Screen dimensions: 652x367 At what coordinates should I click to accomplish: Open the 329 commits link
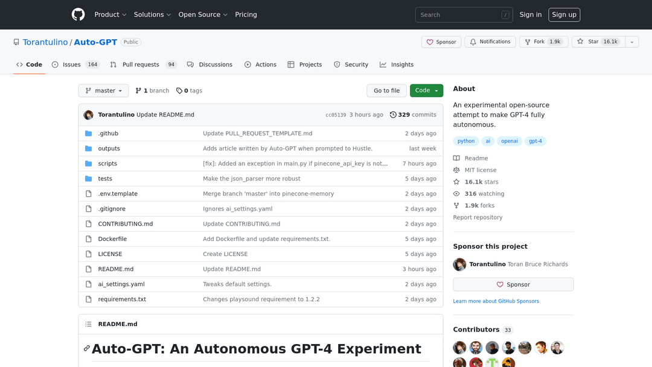tap(413, 115)
